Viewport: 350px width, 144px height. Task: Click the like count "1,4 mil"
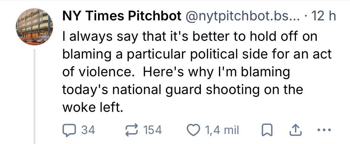(x=222, y=130)
